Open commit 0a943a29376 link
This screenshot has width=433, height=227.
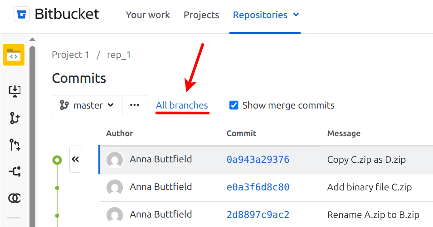[258, 160]
